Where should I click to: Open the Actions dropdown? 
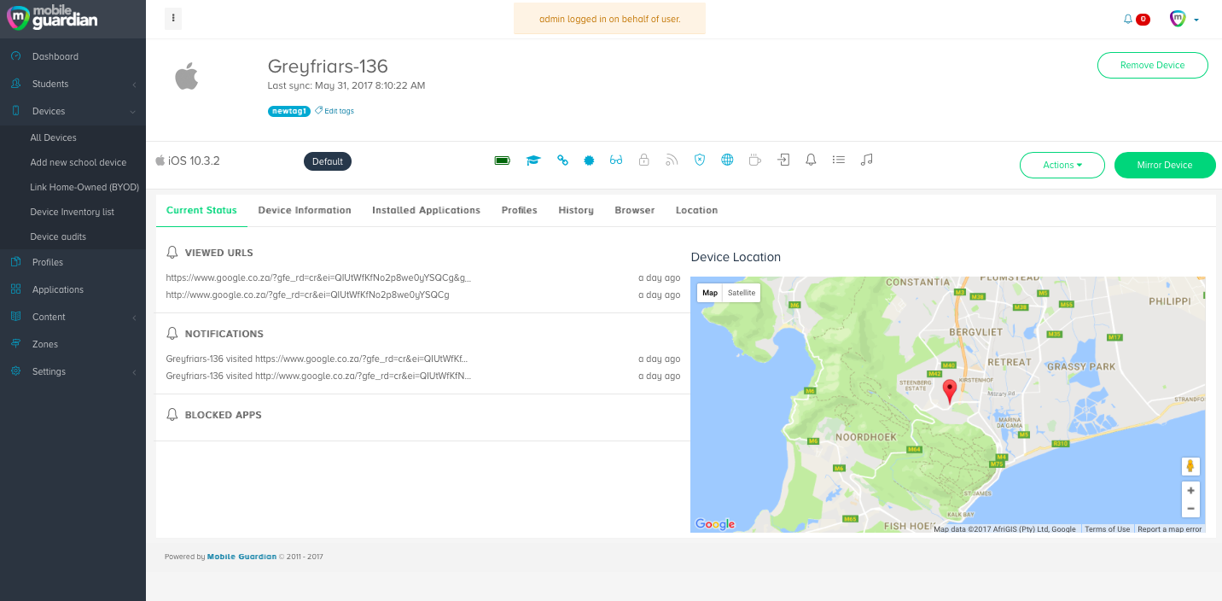pyautogui.click(x=1062, y=165)
